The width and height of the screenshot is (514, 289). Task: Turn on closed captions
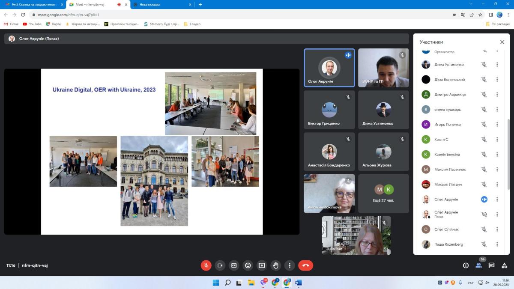tap(234, 265)
